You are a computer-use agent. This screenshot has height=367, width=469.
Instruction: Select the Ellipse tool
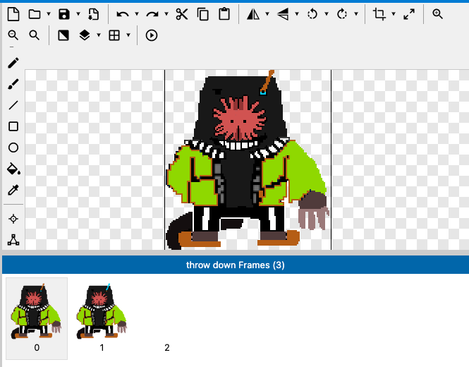[x=13, y=148]
